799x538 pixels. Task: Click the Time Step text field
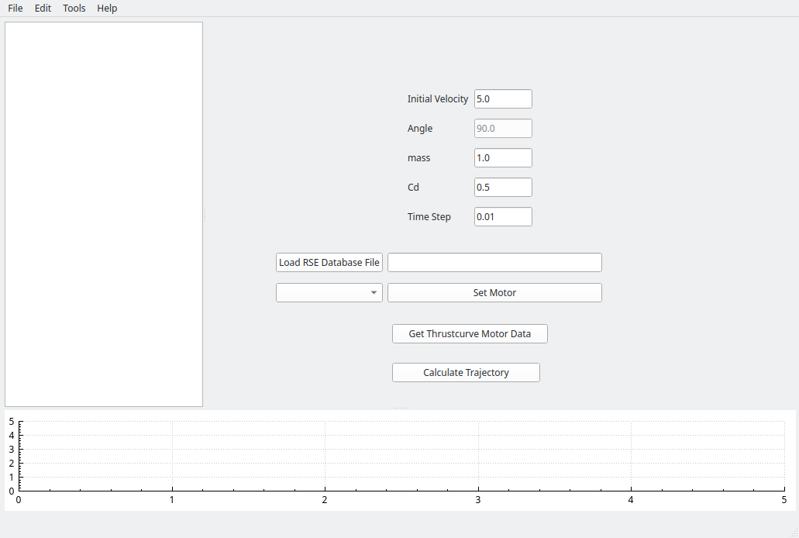pos(502,217)
